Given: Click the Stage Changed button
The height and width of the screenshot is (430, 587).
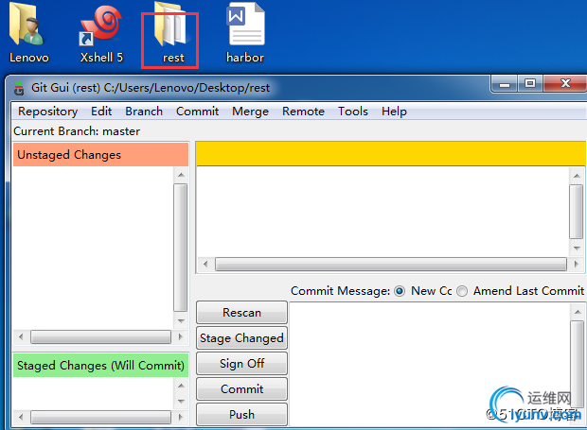Looking at the screenshot, I should [241, 337].
